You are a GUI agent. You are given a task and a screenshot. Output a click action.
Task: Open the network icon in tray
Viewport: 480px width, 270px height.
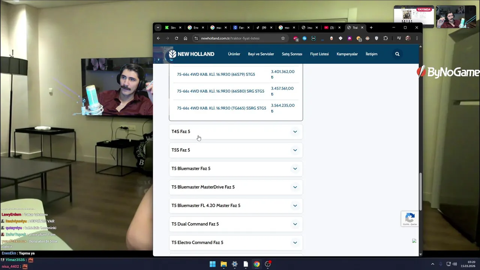448,264
